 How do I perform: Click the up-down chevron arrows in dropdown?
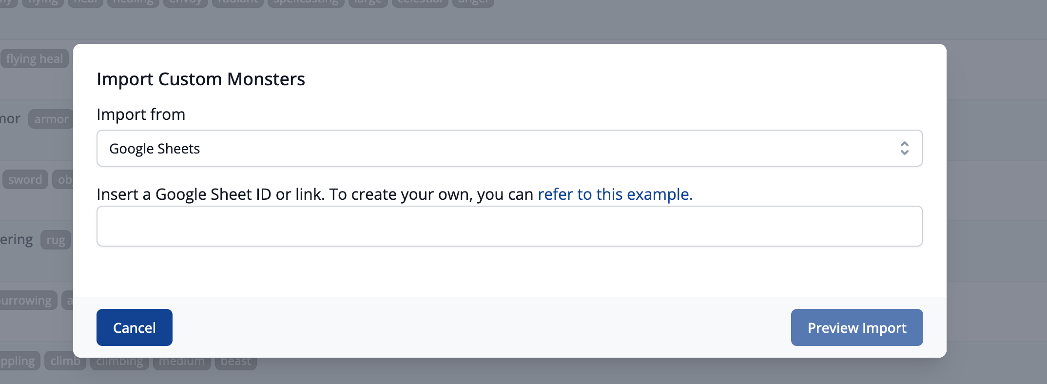point(904,148)
